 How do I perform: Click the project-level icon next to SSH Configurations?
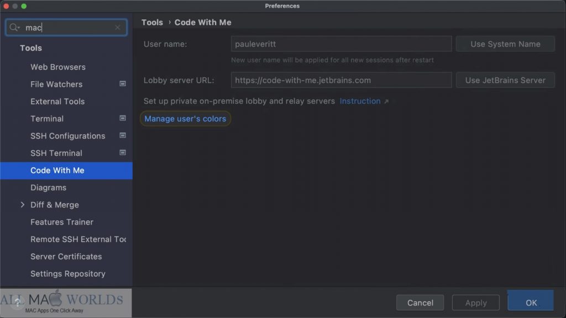pyautogui.click(x=123, y=136)
